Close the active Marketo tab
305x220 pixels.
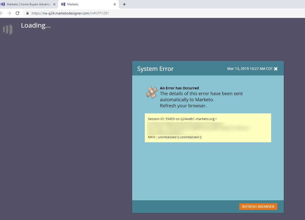pyautogui.click(x=115, y=4)
